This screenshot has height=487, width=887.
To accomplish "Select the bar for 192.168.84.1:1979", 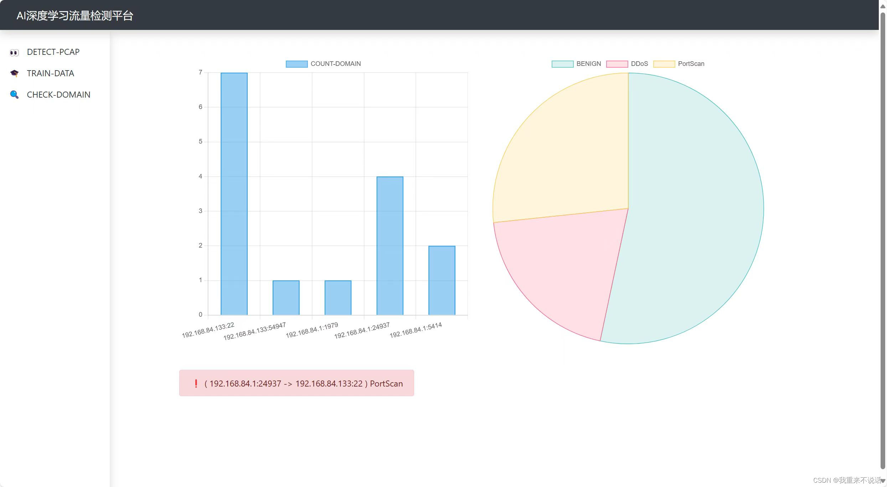I will point(338,298).
